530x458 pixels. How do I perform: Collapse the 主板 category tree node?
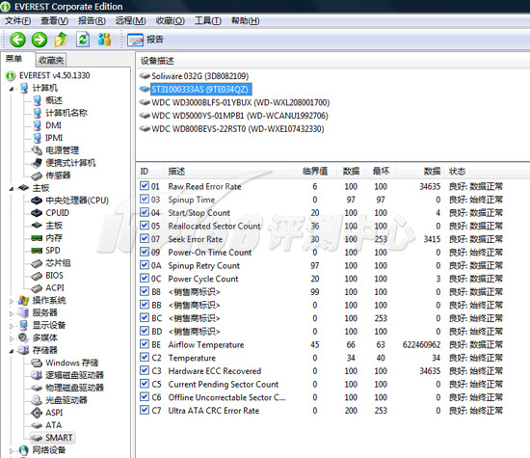point(12,188)
